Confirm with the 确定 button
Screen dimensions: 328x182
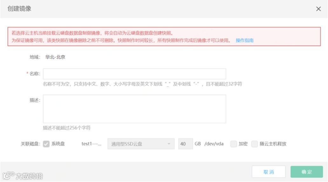coord(307,172)
